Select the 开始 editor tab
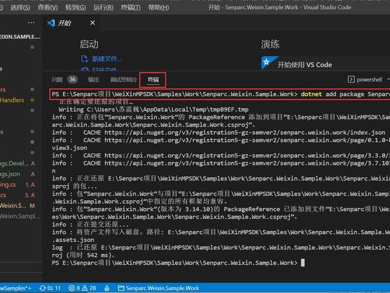 [71, 23]
